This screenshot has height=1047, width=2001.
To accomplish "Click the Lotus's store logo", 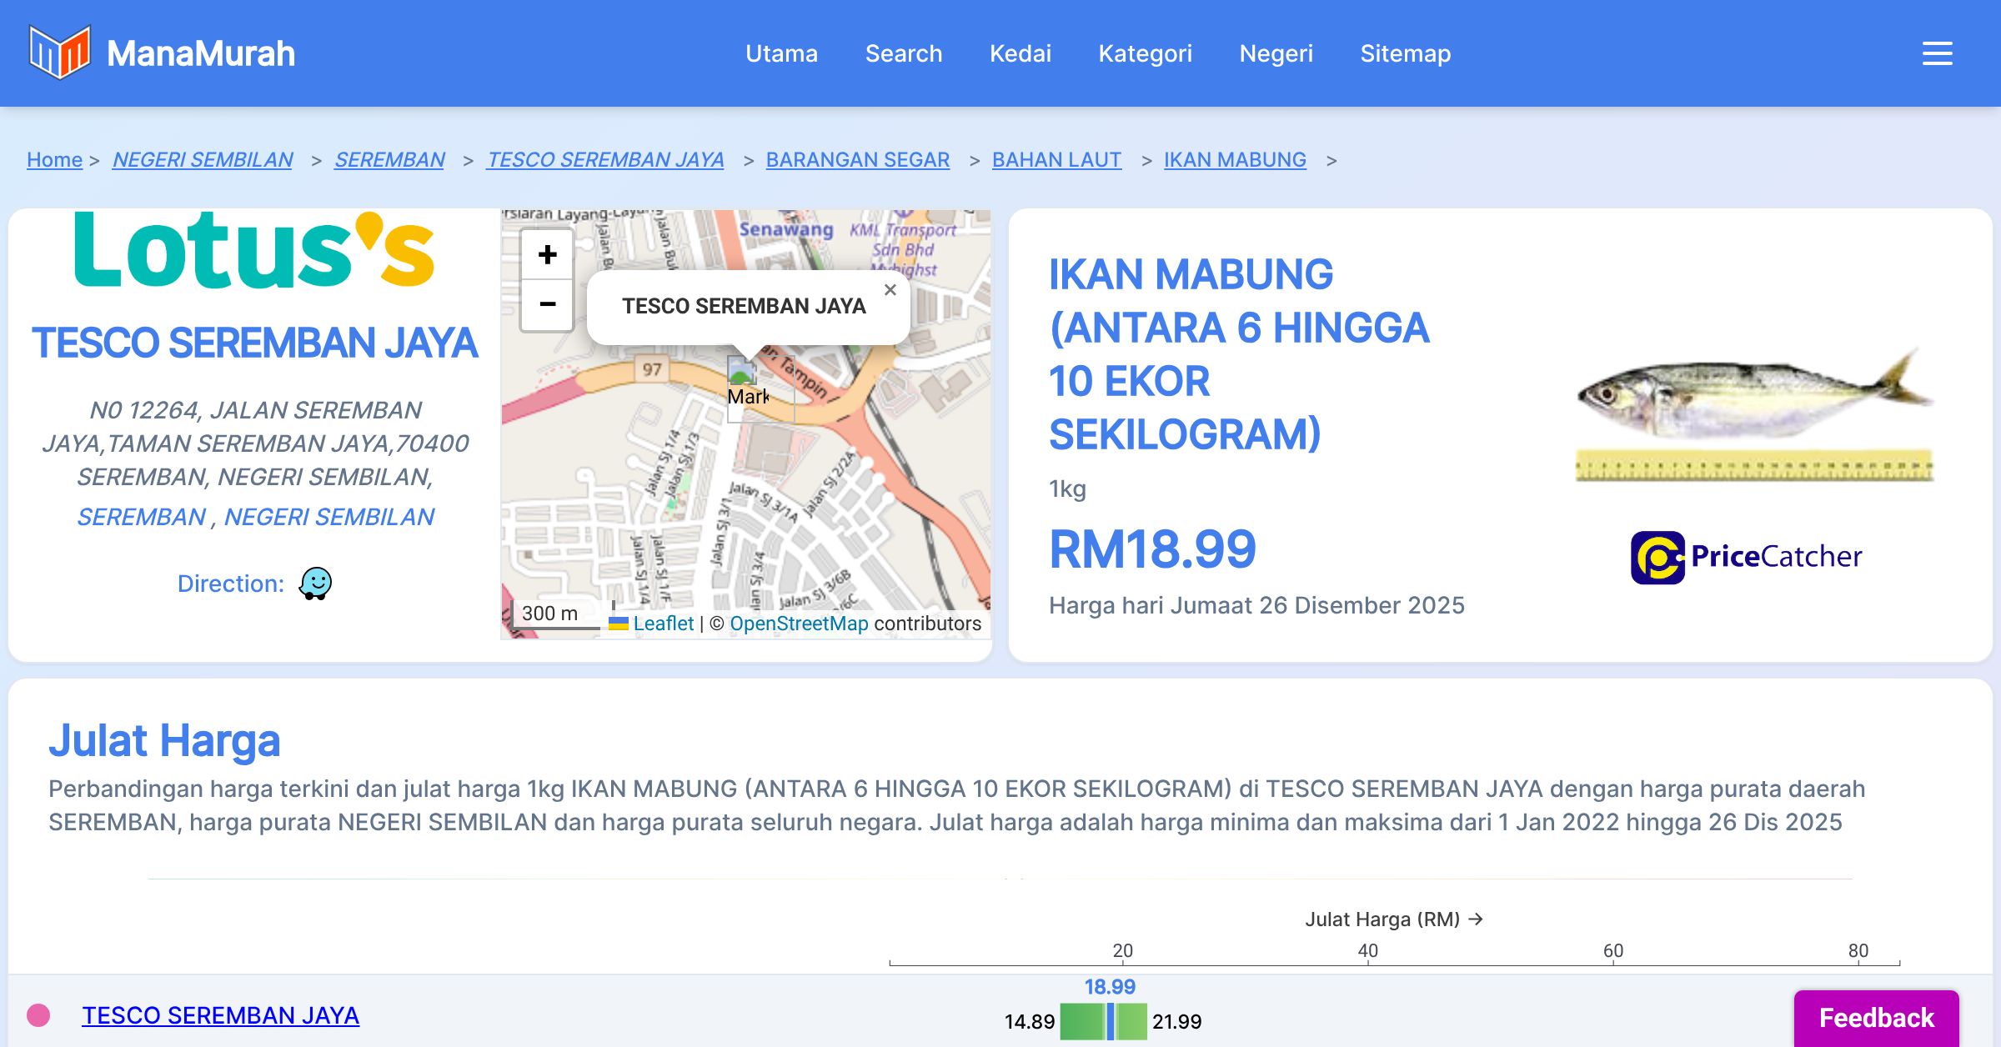I will 254,250.
